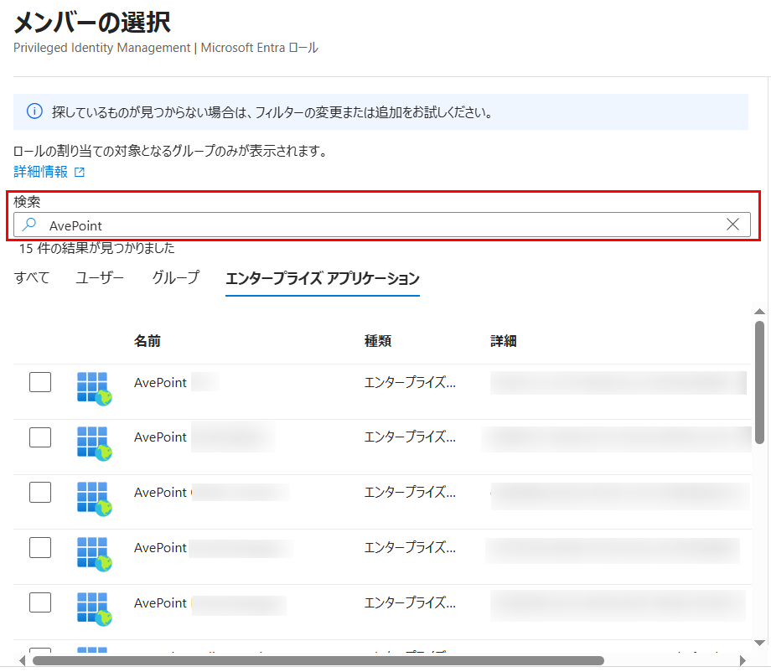Click the external link icon beside 詳細情報

pos(79,172)
